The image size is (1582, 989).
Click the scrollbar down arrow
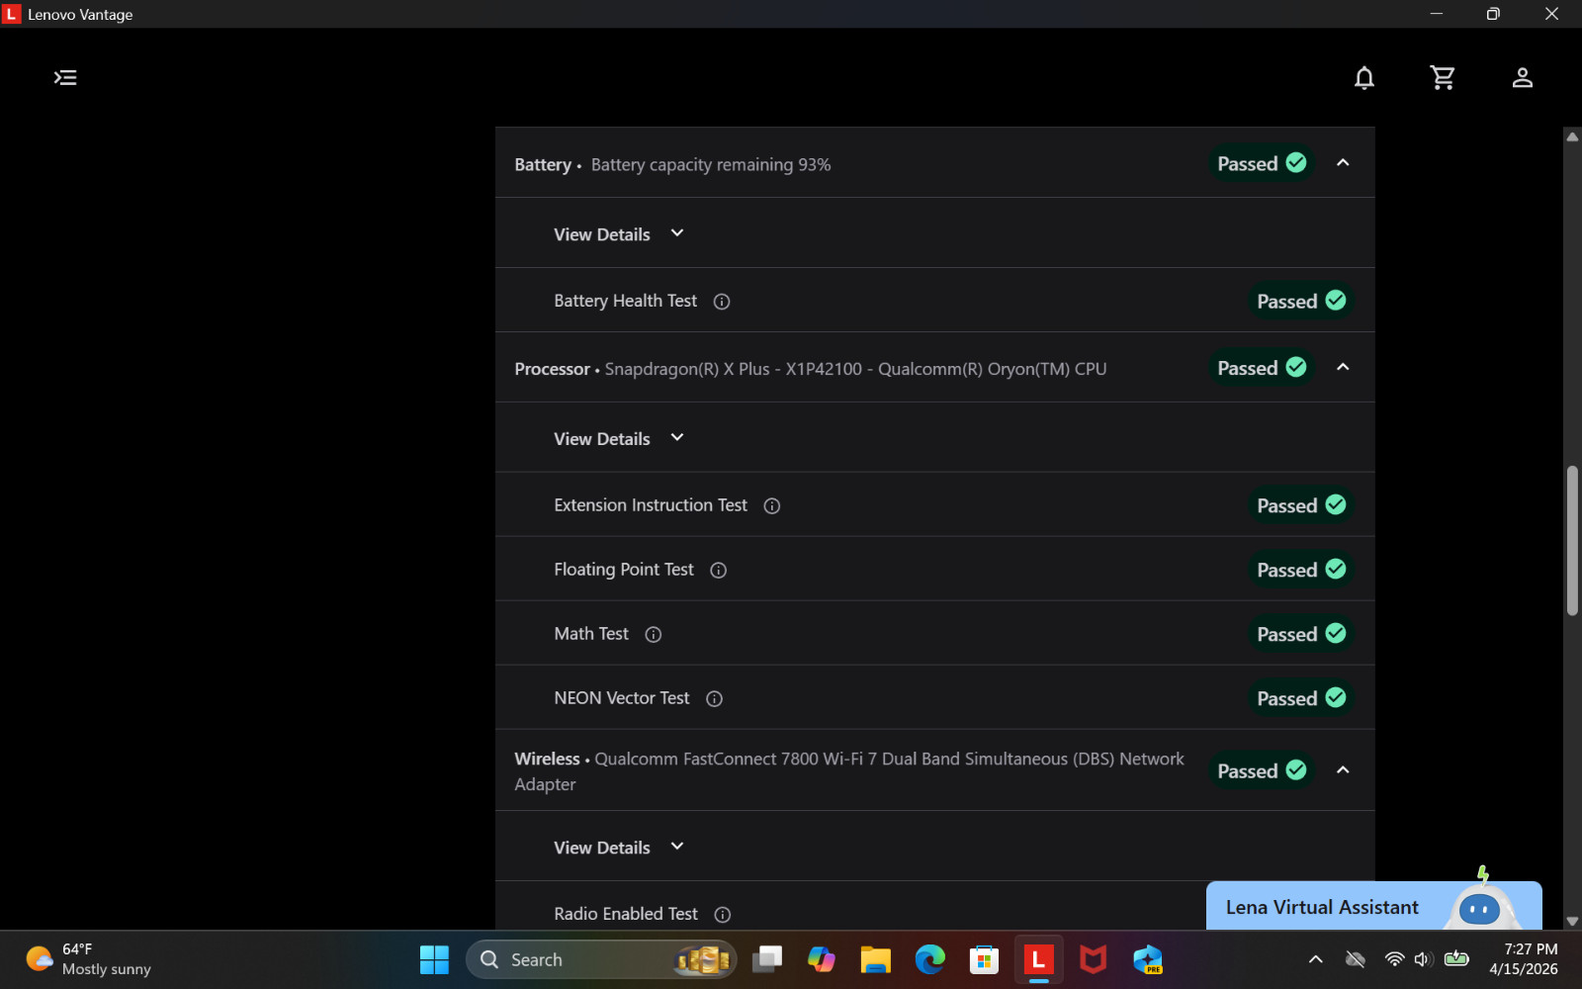(x=1572, y=921)
